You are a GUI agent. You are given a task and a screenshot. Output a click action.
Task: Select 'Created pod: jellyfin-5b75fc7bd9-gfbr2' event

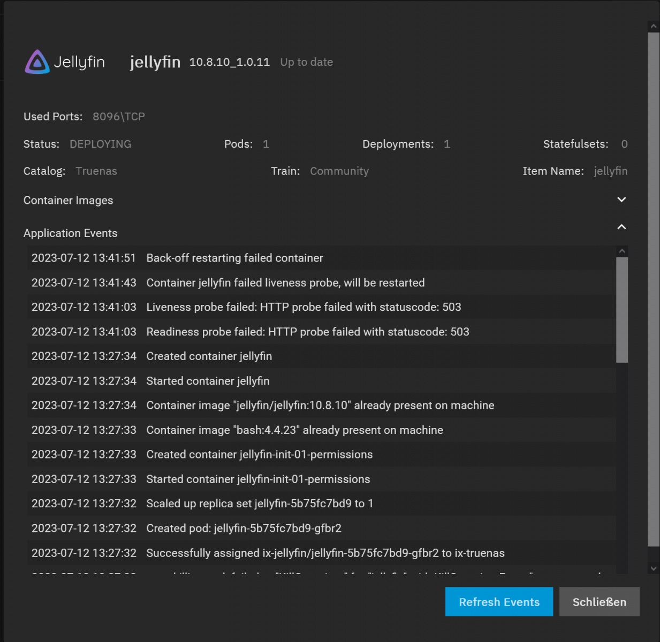321,529
